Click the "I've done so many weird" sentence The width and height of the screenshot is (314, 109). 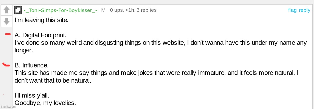click(160, 46)
